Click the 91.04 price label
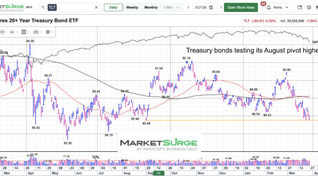This screenshot has height=176, width=318. click(x=159, y=69)
